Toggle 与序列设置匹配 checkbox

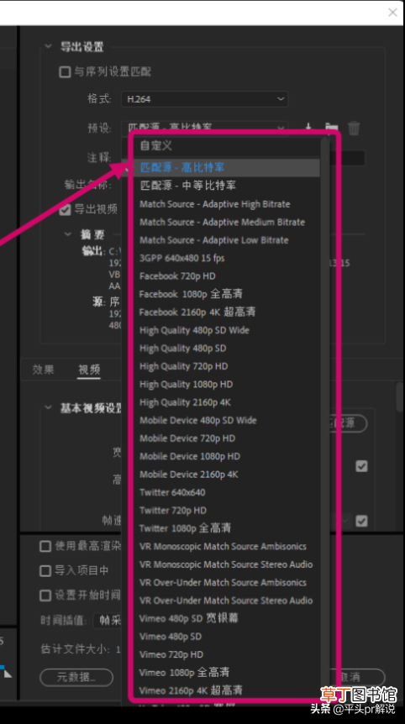(65, 71)
